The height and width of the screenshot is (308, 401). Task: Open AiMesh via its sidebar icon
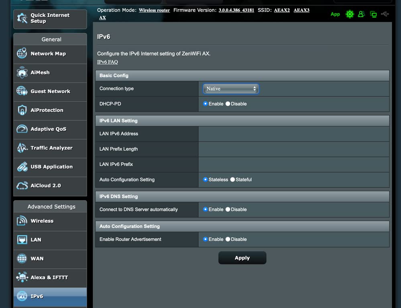(22, 72)
